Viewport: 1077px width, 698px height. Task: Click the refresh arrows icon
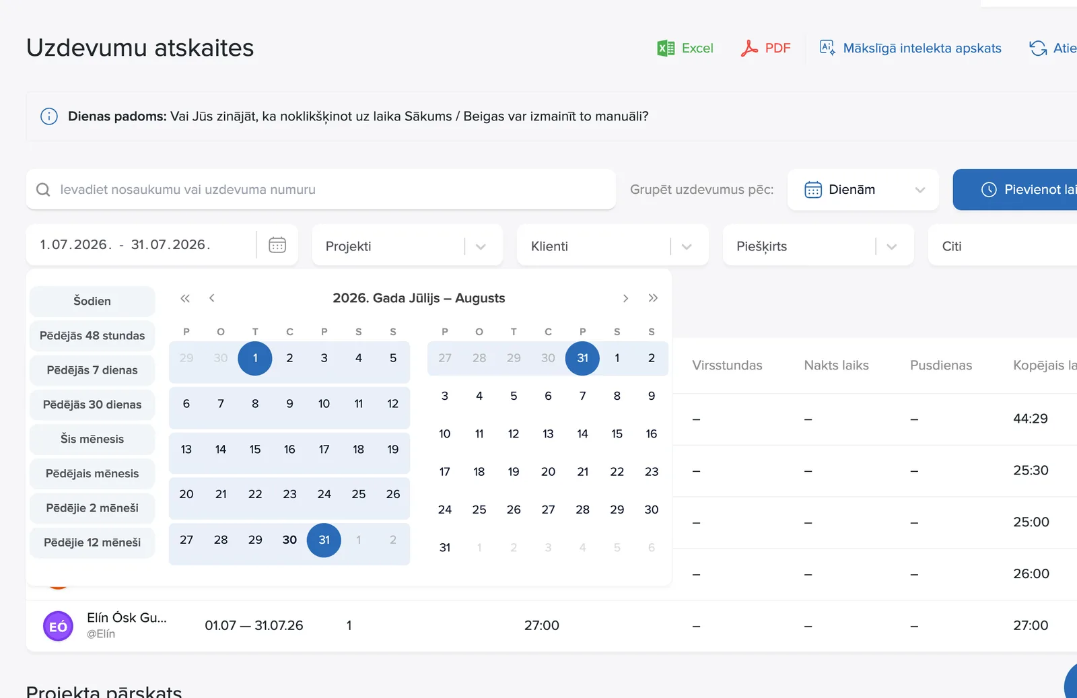pyautogui.click(x=1038, y=48)
